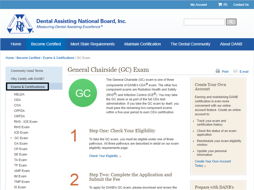254x190 pixels.
Task: Open Exams & Certifications from the breadcrumb
Action: 58,58
